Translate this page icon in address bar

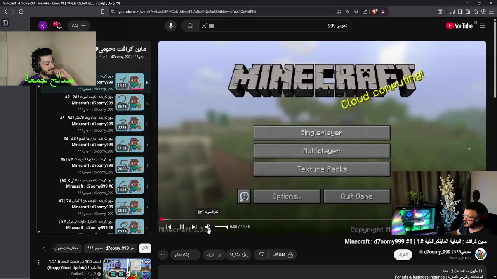347,12
